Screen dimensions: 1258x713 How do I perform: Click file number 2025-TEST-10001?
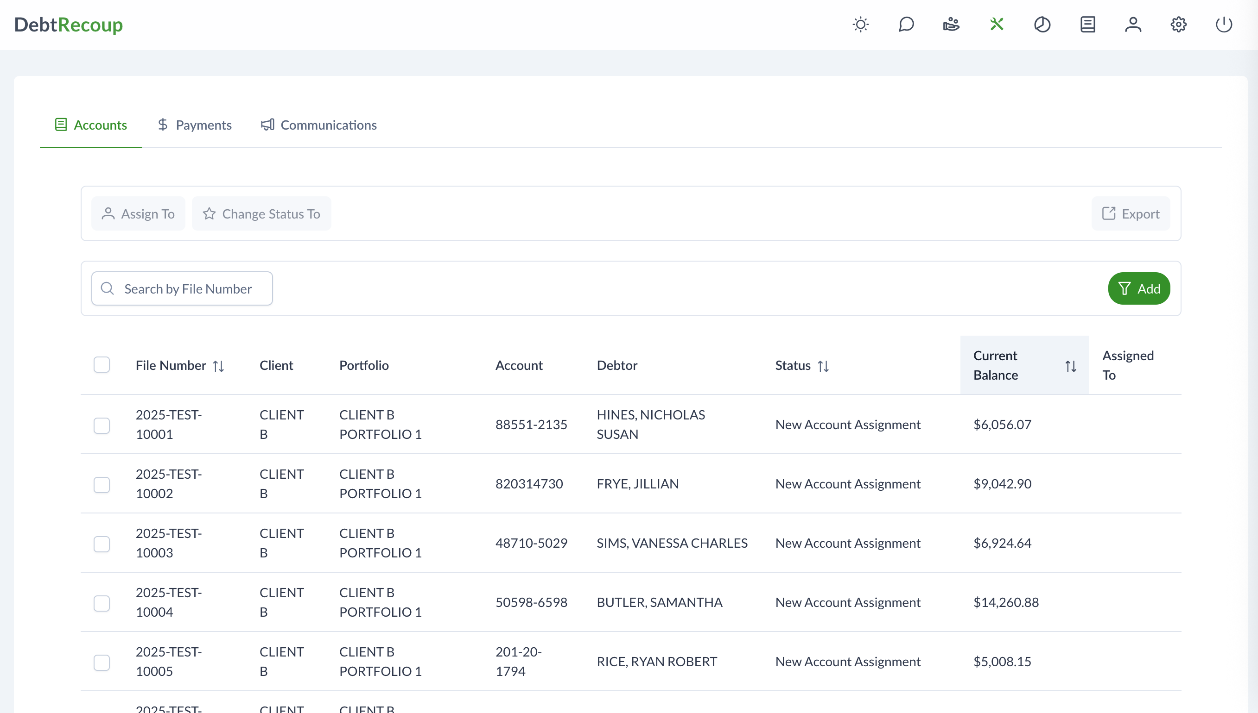tap(169, 425)
